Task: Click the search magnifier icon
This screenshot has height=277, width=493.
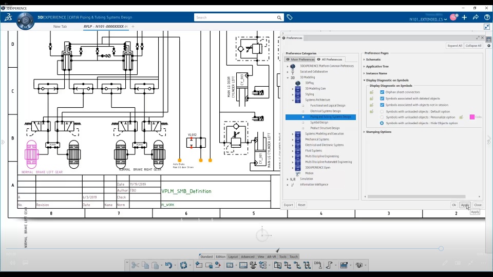Action: coord(279,17)
